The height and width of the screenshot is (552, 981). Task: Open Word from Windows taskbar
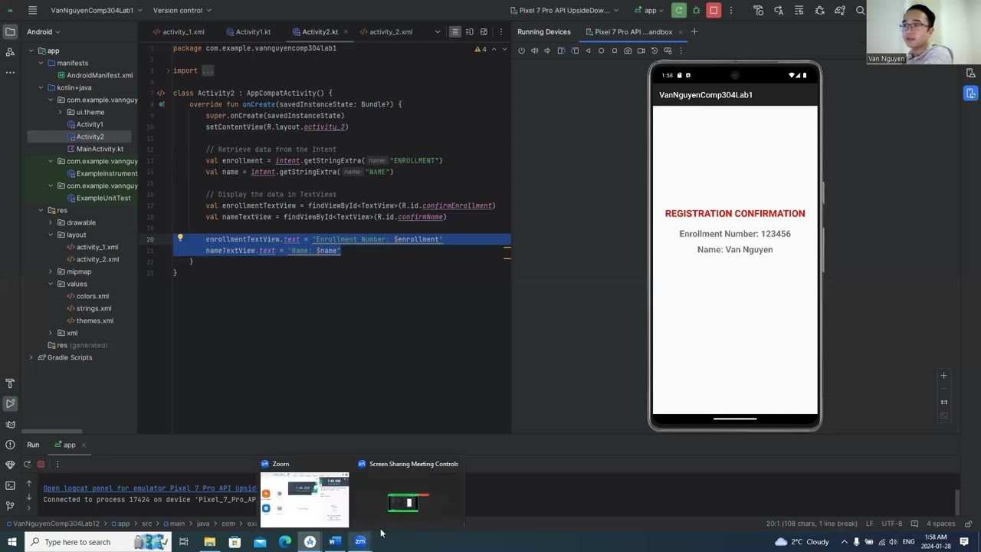pyautogui.click(x=335, y=541)
